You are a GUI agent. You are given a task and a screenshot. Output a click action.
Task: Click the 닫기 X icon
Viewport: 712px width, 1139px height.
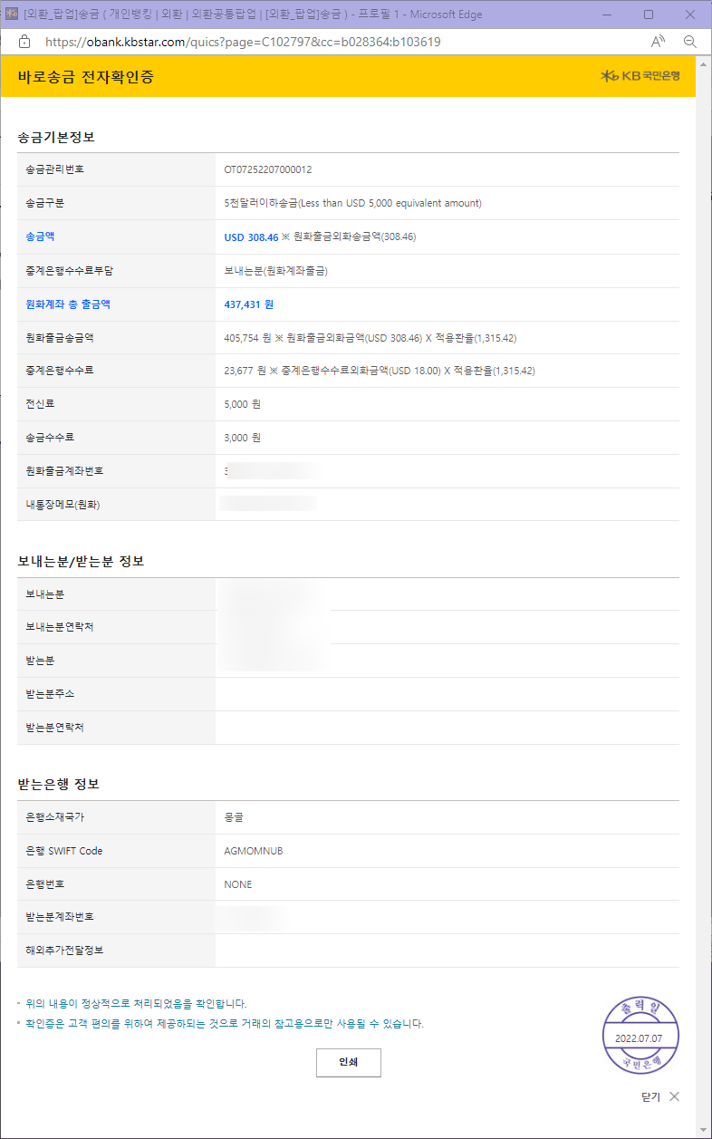click(674, 1096)
